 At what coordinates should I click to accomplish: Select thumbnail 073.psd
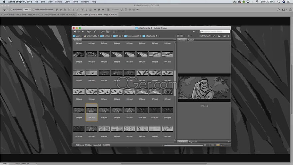tap(79, 110)
